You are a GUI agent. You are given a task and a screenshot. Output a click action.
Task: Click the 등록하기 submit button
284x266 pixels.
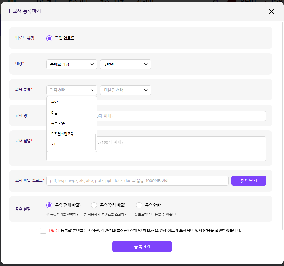click(142, 246)
